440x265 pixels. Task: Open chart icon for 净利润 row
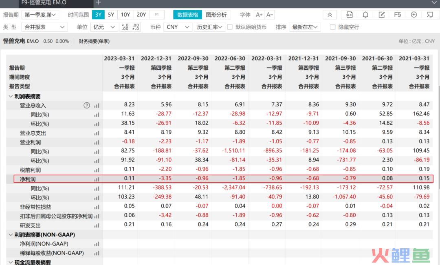(x=97, y=179)
